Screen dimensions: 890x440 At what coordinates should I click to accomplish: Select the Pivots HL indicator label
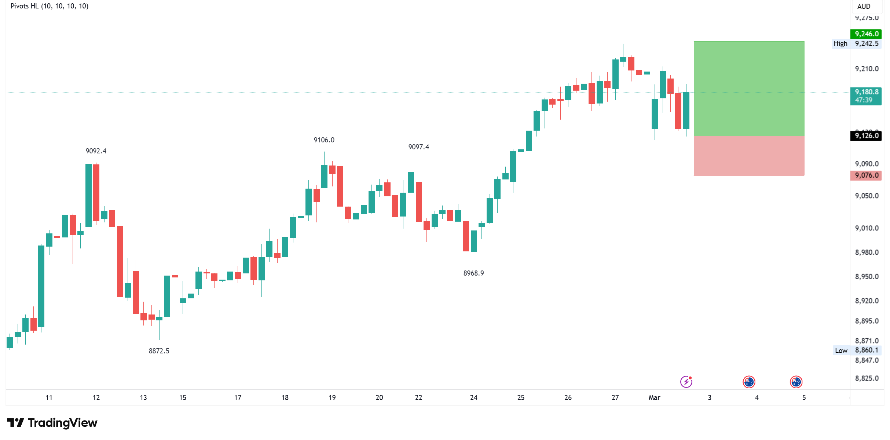50,6
